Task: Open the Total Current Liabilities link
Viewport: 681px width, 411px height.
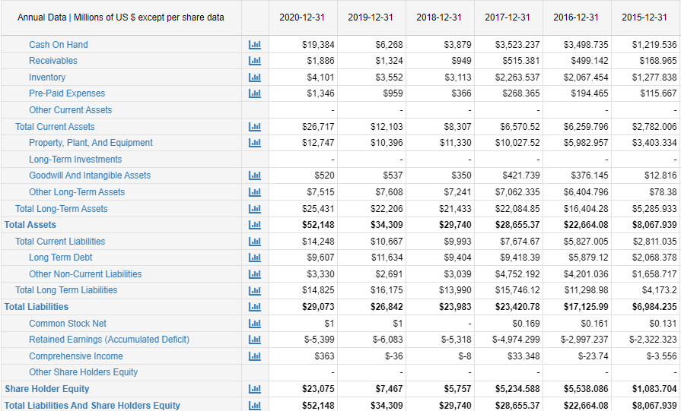Action: 60,242
